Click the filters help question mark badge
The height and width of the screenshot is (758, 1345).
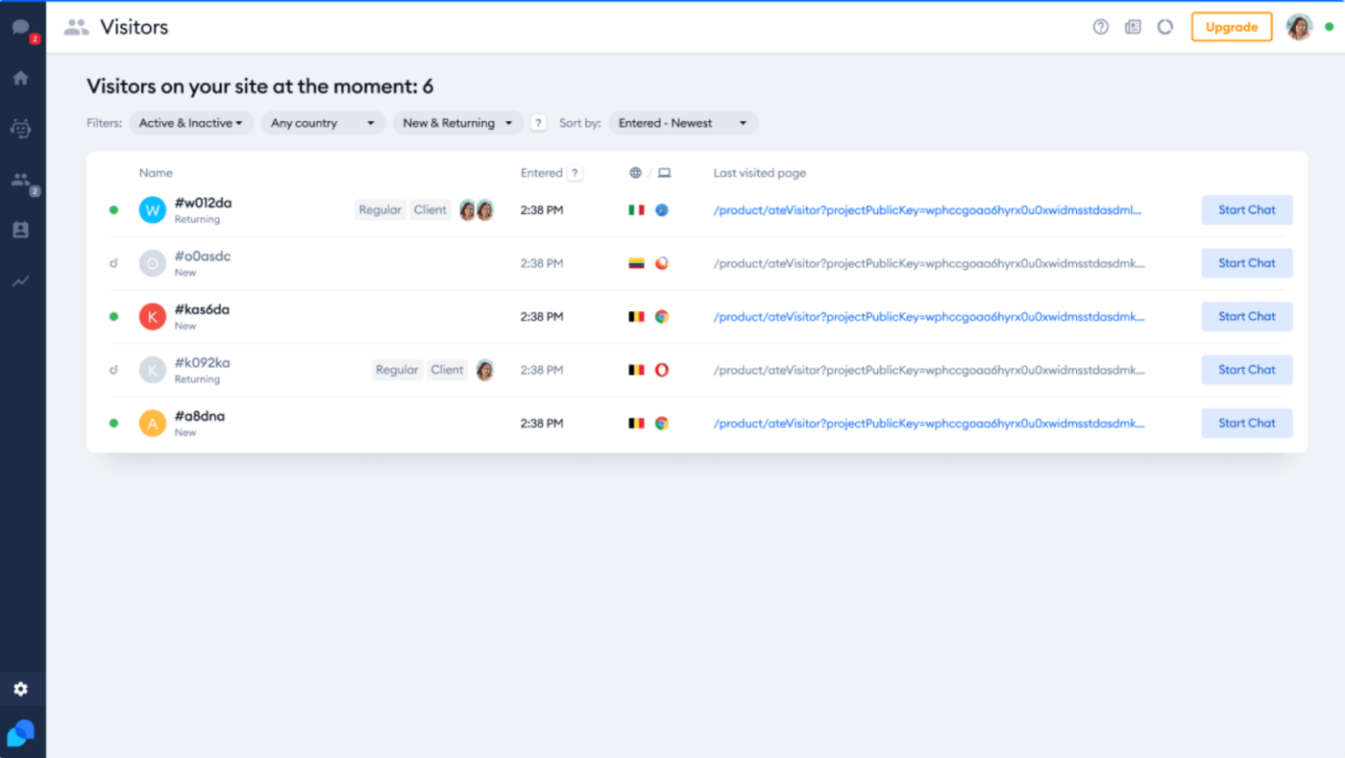click(x=539, y=123)
